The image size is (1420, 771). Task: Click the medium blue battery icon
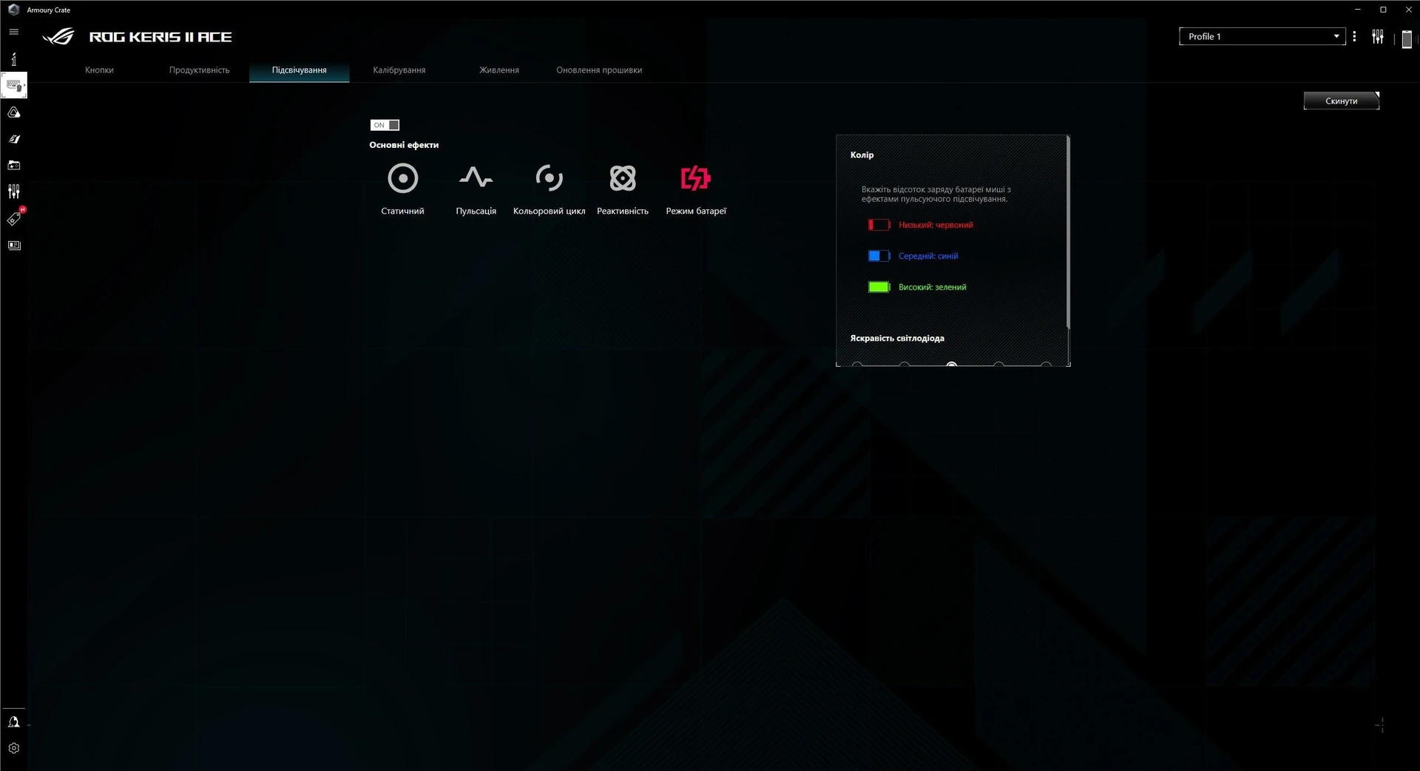879,256
